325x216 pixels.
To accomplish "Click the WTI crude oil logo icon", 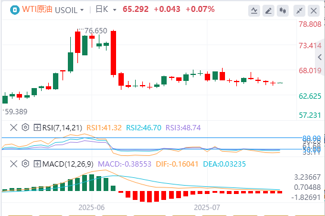I will point(15,10).
